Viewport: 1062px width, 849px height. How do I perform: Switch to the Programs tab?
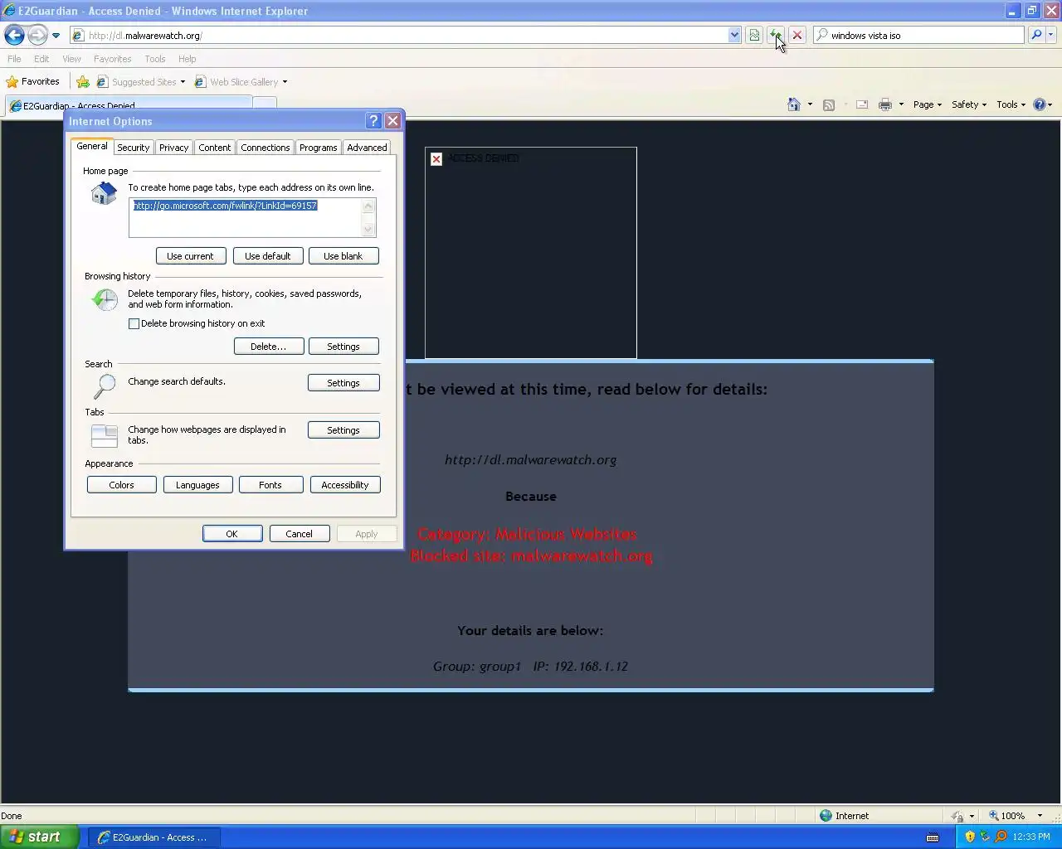pos(318,148)
